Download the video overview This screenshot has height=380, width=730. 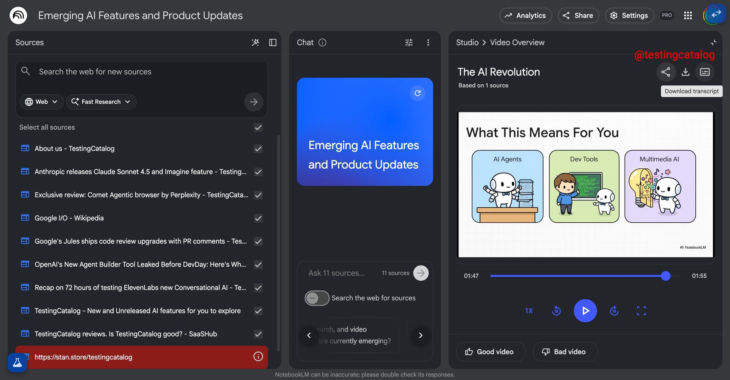[685, 72]
